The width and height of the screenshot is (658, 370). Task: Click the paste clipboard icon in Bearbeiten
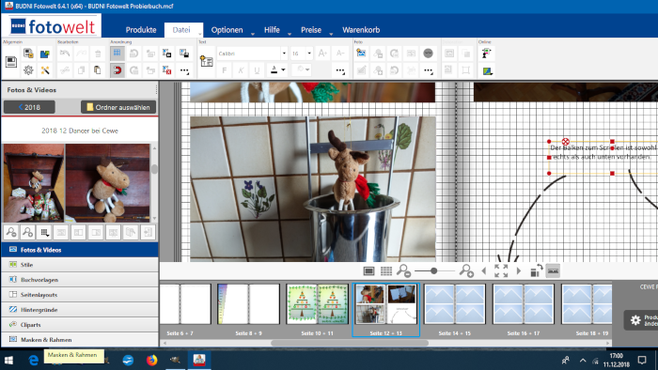(x=98, y=70)
